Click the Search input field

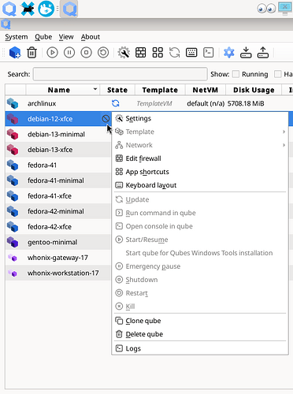coord(120,74)
